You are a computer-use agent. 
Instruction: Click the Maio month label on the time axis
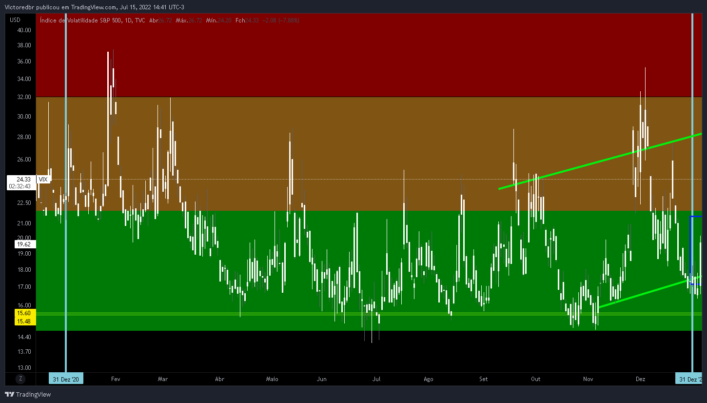pyautogui.click(x=272, y=379)
